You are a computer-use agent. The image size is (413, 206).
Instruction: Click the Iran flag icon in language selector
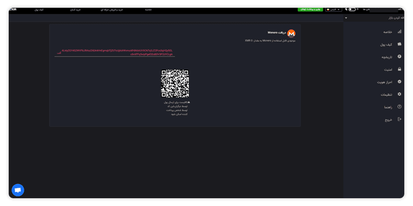pyautogui.click(x=328, y=10)
